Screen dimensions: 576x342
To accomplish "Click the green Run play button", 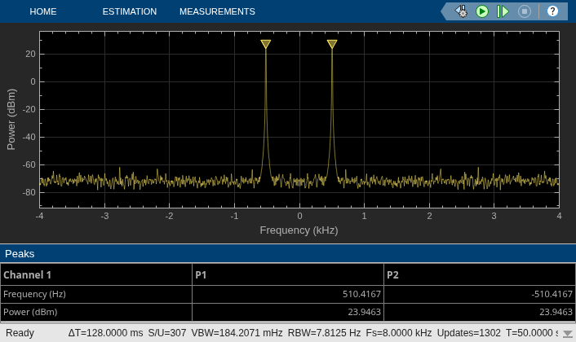I will pos(482,11).
